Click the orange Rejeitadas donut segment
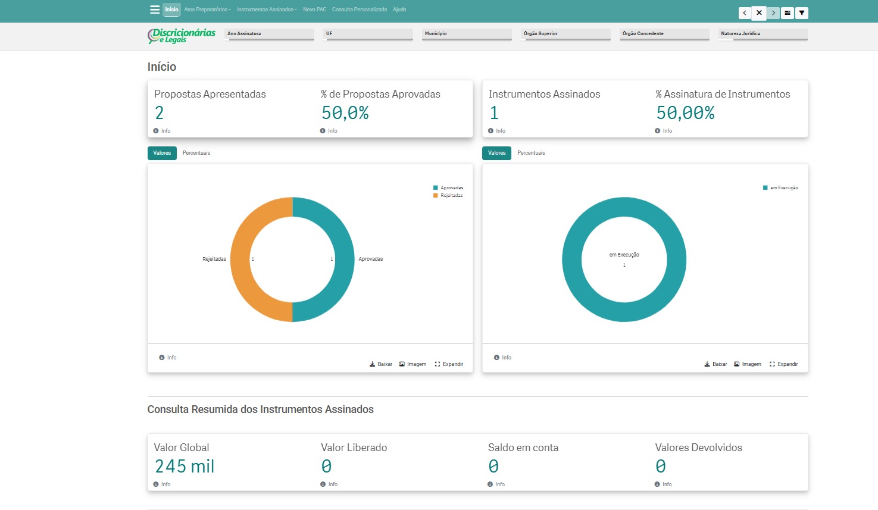878x510 pixels. [x=241, y=259]
